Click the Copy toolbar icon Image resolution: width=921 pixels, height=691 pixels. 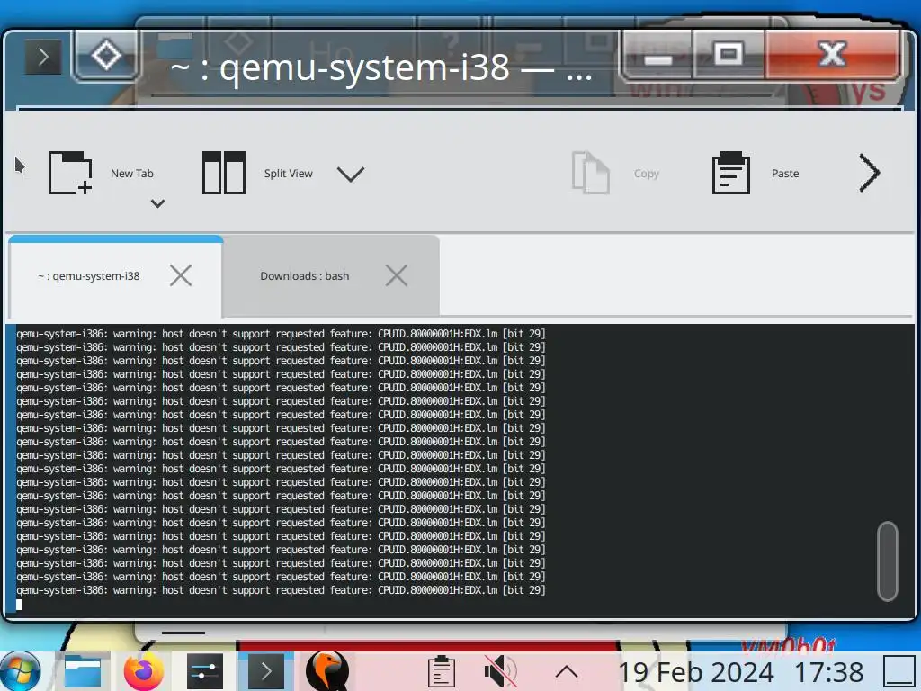tap(590, 173)
